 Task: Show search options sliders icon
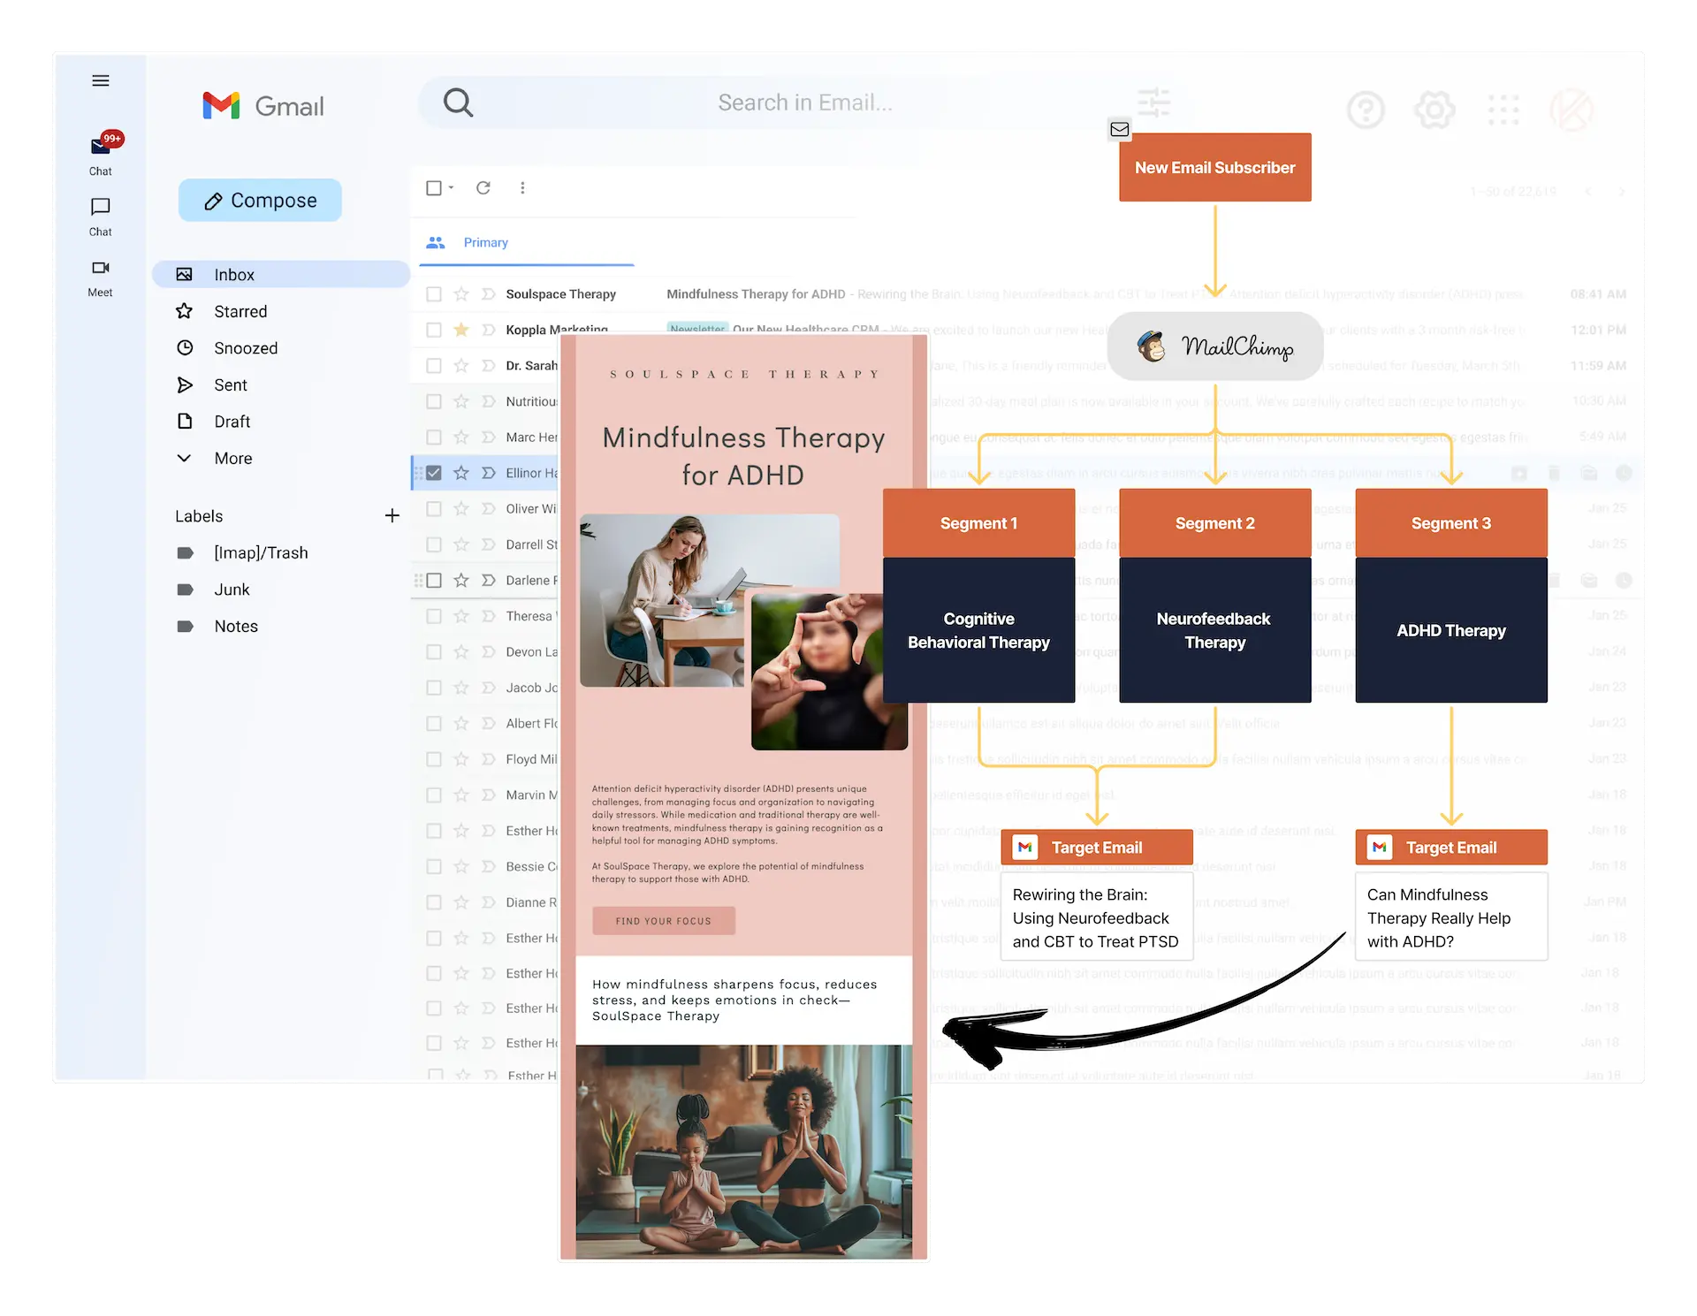(1153, 103)
